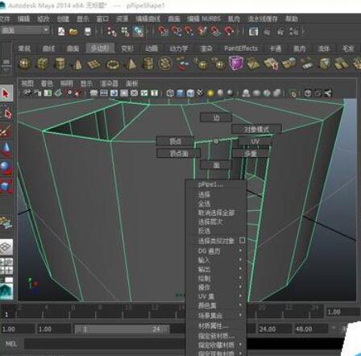Toggle the yellow light sphere viewport icon
361x356 pixels.
[x=210, y=93]
